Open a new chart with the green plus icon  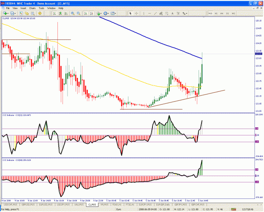pos(5,13)
